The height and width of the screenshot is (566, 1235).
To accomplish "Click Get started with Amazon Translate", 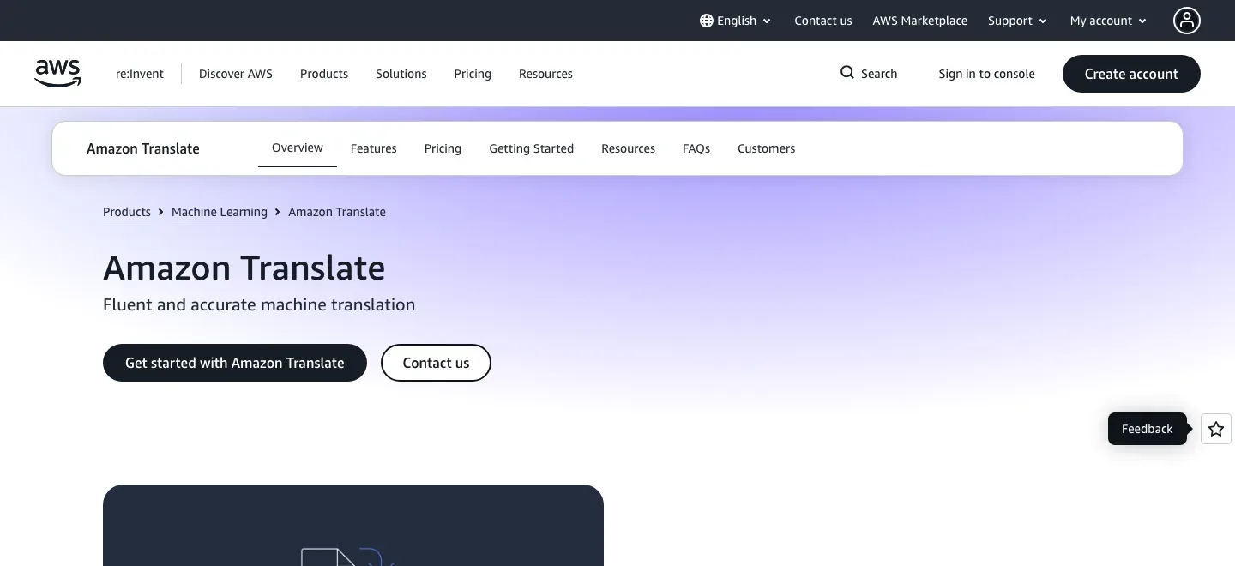I will pos(235,363).
